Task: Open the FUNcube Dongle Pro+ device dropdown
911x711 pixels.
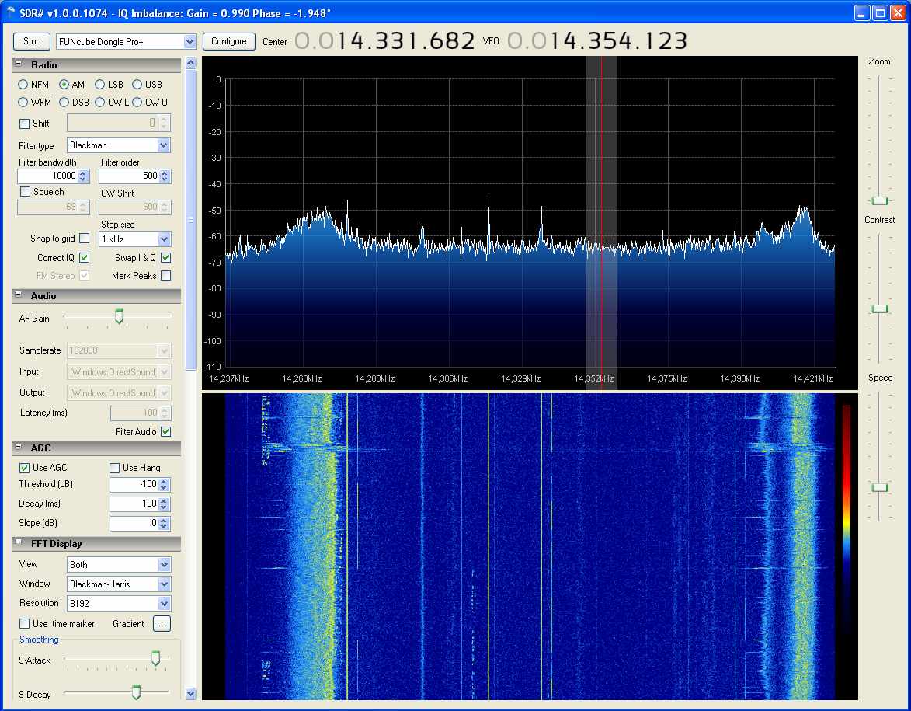Action: (190, 41)
